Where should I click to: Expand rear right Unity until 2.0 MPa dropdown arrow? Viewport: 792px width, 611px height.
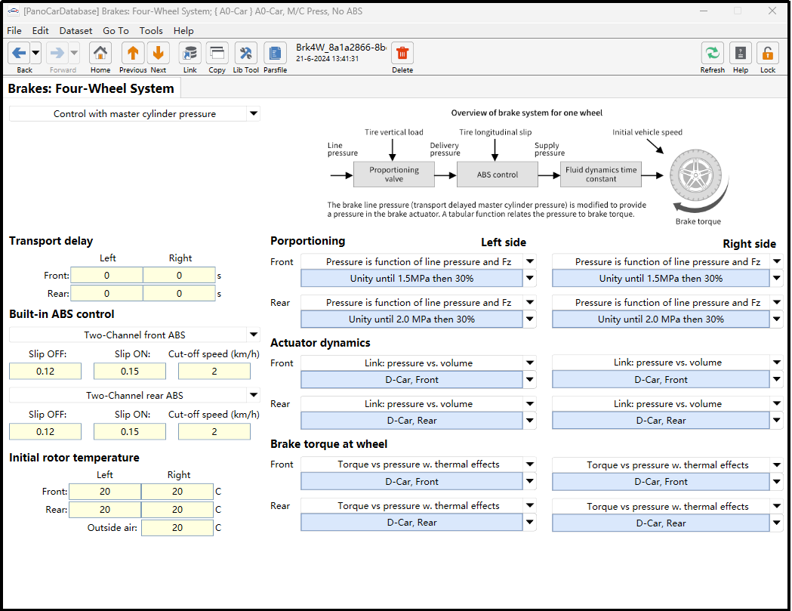click(777, 319)
